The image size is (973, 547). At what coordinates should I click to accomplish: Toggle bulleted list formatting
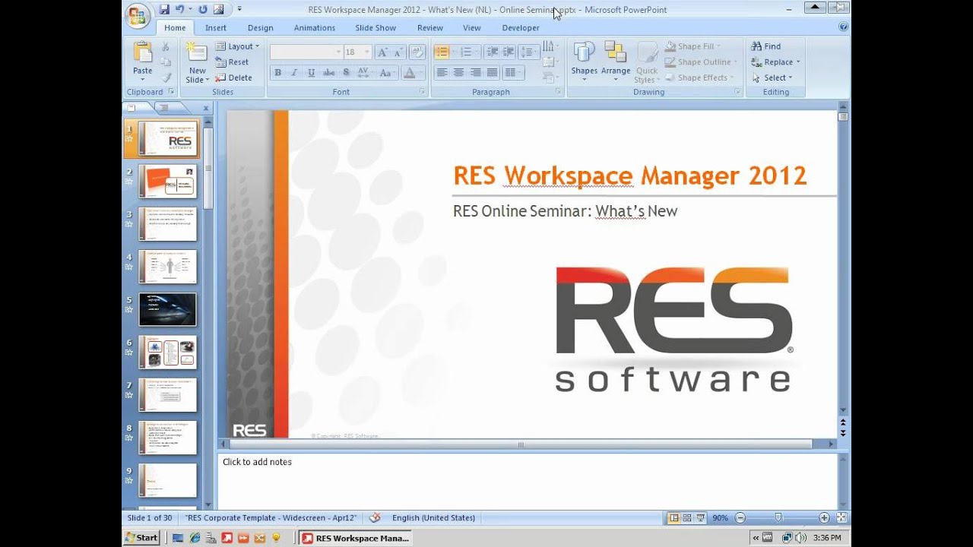click(441, 52)
